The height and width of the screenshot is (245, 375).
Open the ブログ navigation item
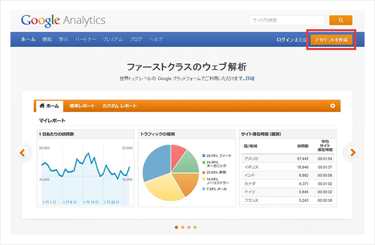pos(136,39)
